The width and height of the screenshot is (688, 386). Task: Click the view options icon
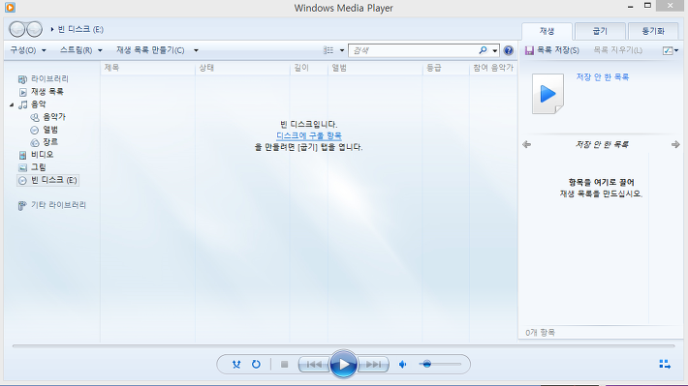pos(328,50)
